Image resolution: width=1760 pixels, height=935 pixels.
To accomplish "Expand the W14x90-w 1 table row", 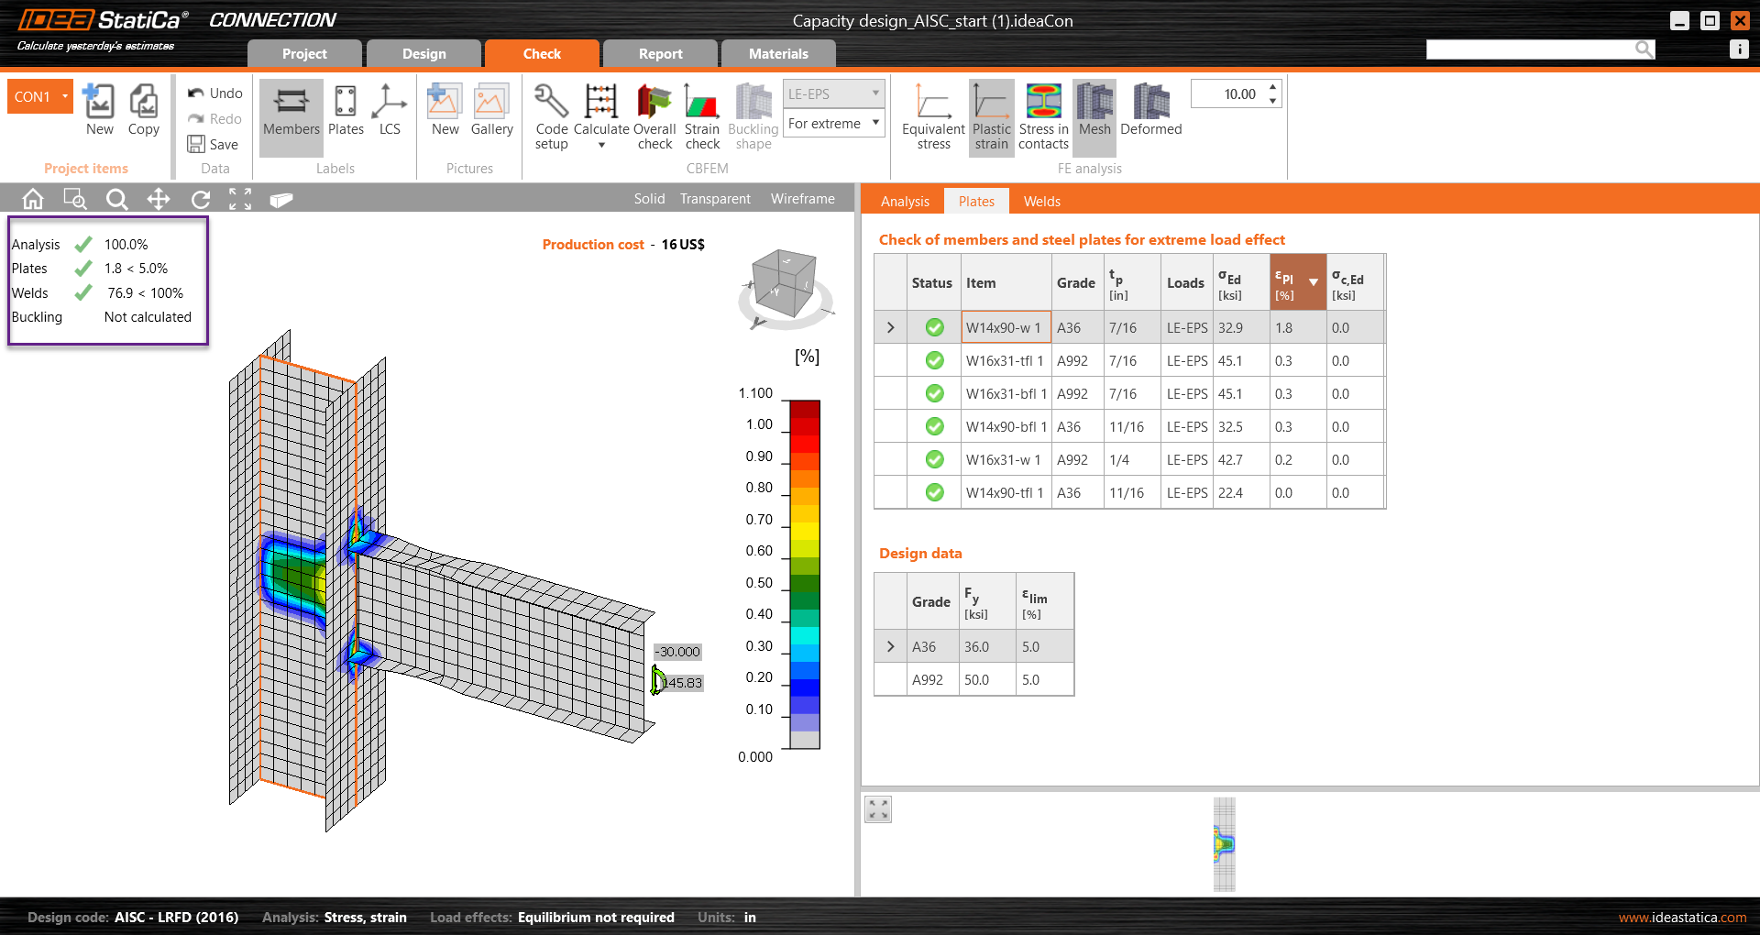I will [x=889, y=327].
